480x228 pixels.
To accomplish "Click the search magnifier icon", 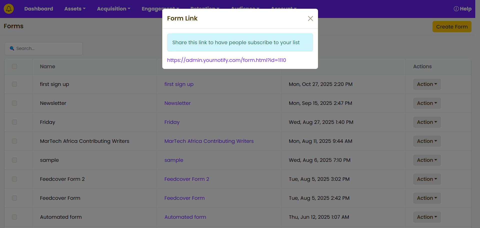I will coord(12,48).
